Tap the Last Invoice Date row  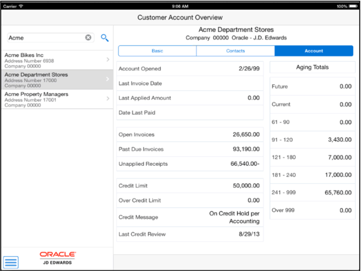[x=190, y=84]
